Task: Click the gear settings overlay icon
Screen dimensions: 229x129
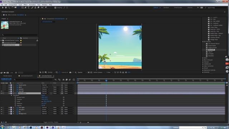Action: point(227,71)
